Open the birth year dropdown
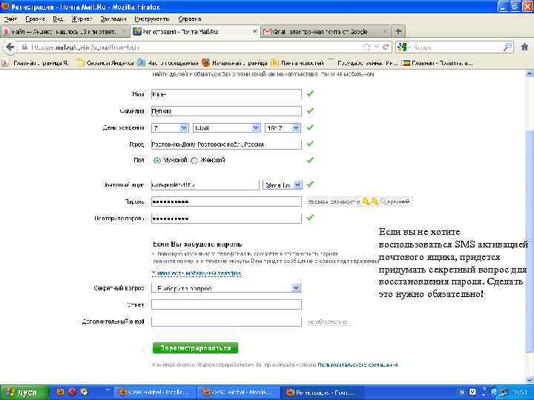Viewport: 534px width, 400px height. coord(283,128)
